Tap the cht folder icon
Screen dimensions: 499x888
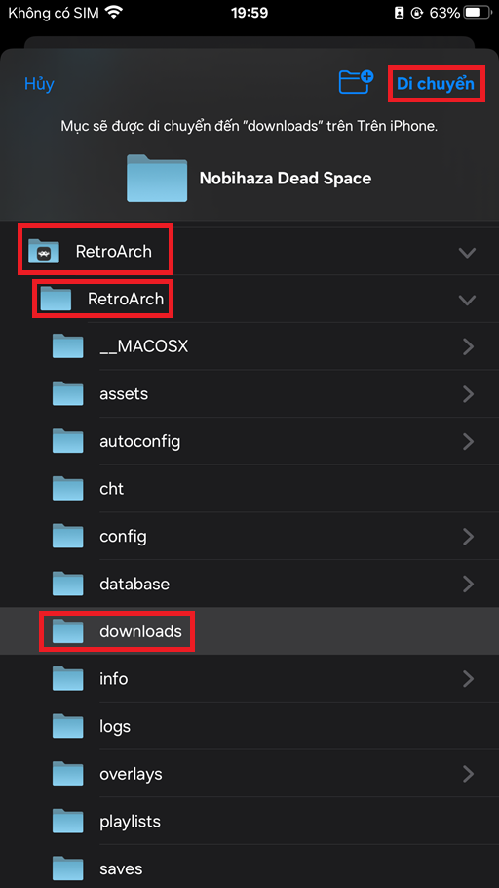pyautogui.click(x=68, y=488)
